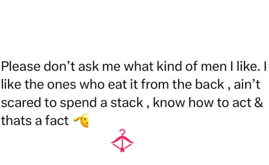Select the word 'spend' in third line
Viewport: 269px width, 165px height.
click(78, 103)
